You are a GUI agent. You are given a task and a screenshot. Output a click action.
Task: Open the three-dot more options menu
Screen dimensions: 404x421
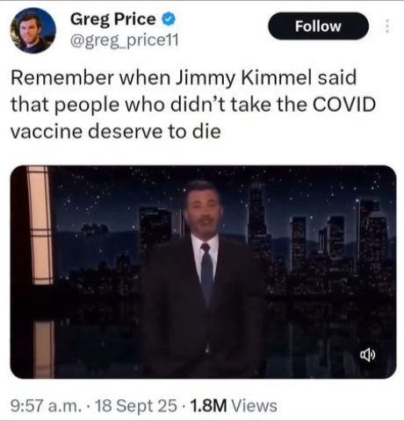tap(387, 26)
